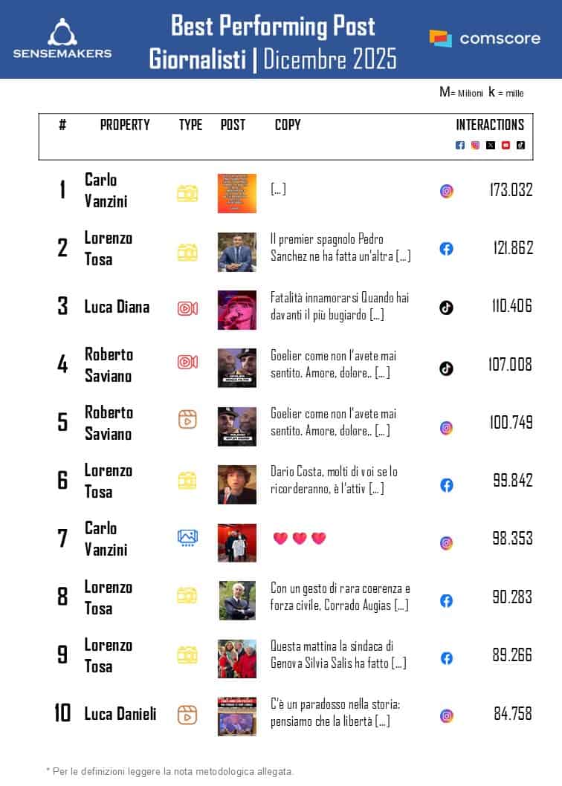Image resolution: width=562 pixels, height=786 pixels.
Task: Click the reel type icon in Luca Danieli's row
Action: 187,715
